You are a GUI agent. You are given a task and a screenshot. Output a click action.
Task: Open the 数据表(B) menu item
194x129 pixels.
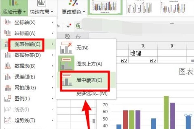(x=29, y=66)
